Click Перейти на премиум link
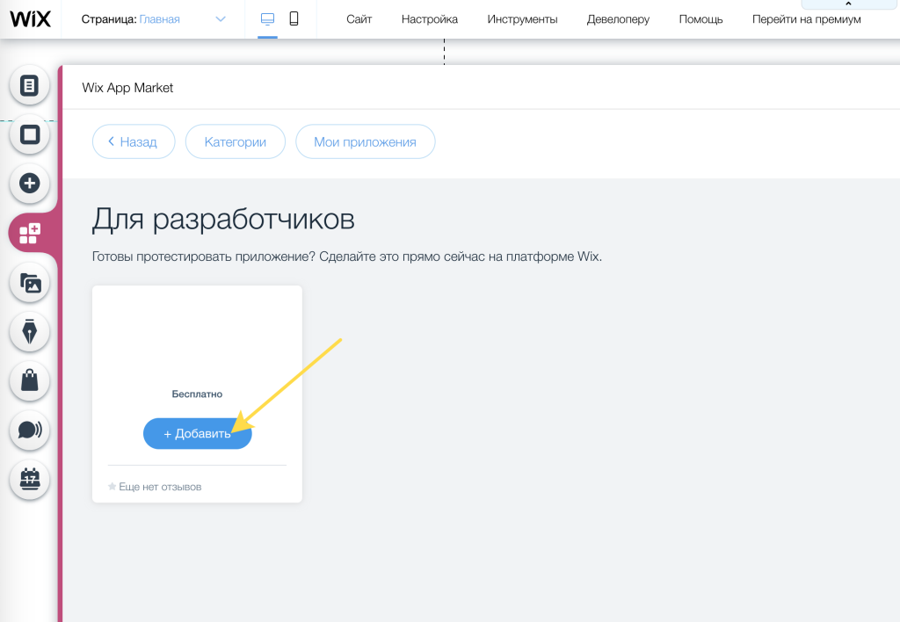Image resolution: width=900 pixels, height=622 pixels. click(807, 19)
